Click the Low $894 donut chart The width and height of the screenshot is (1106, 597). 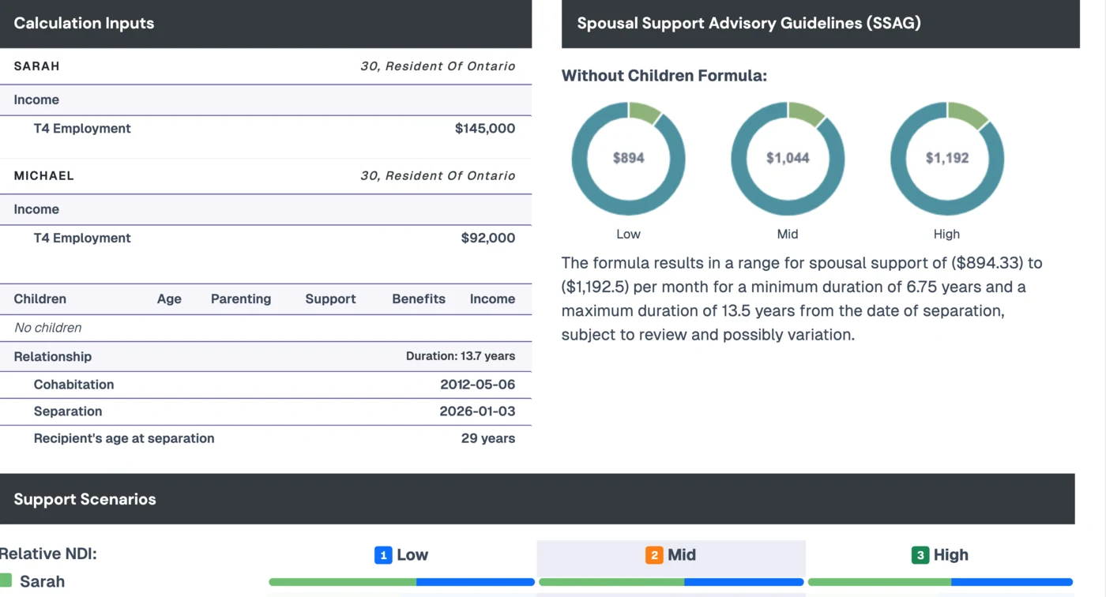tap(629, 158)
